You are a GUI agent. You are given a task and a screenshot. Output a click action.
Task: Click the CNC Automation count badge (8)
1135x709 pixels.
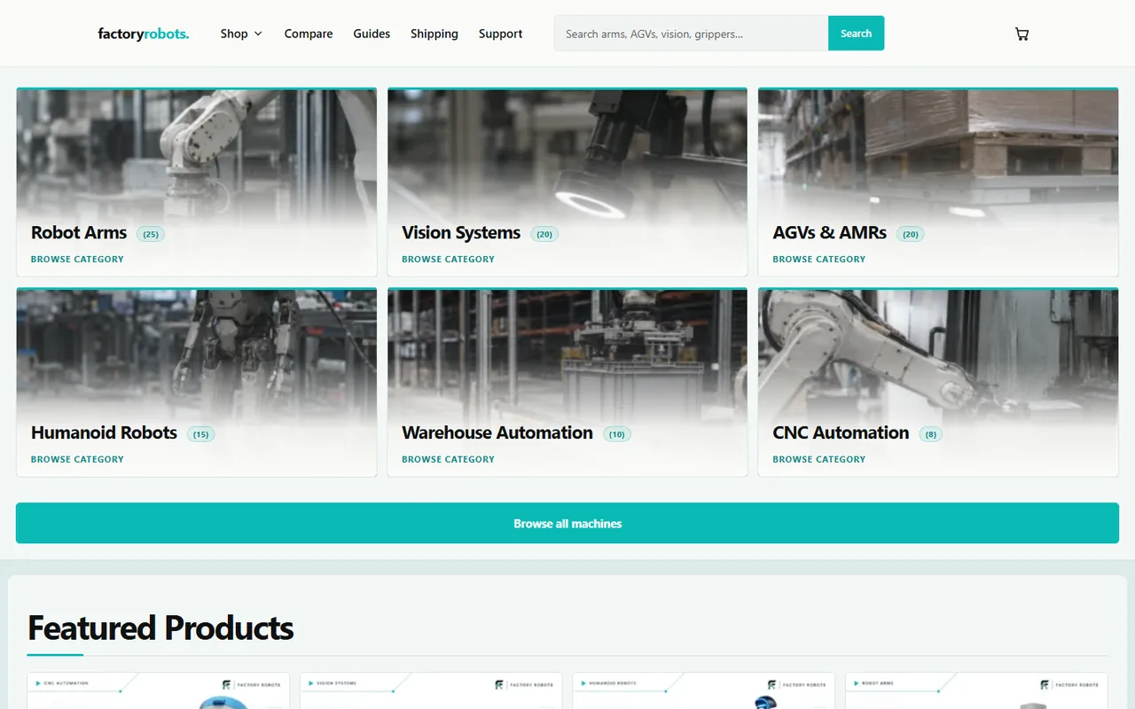[931, 434]
